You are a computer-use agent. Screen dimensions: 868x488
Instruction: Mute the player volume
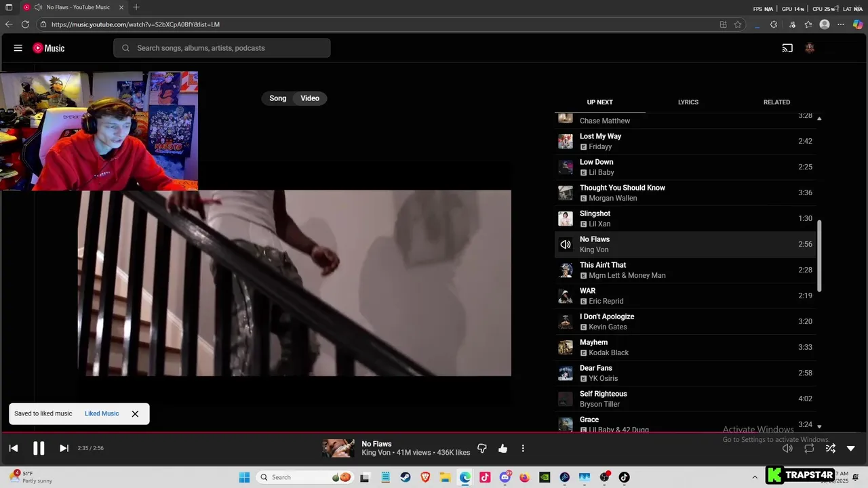pyautogui.click(x=787, y=448)
